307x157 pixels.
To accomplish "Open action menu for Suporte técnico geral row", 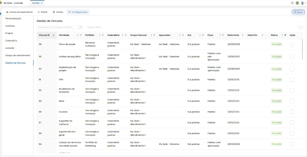I will [292, 133].
